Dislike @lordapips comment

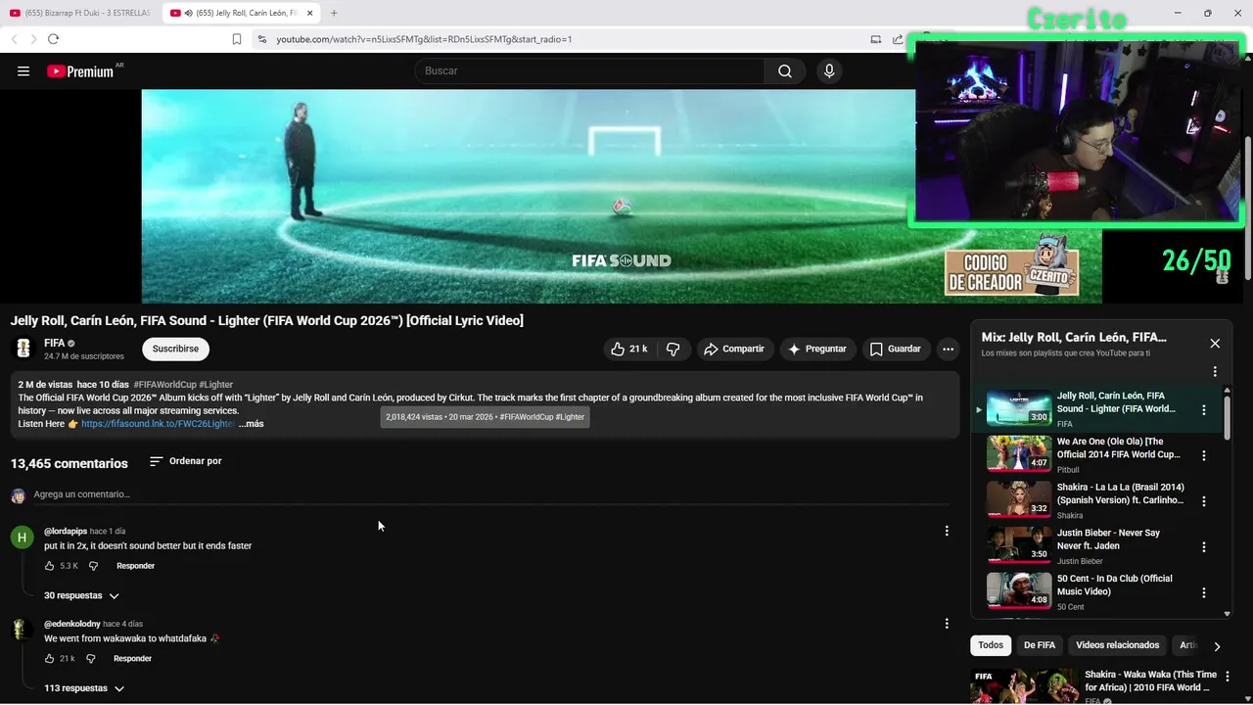point(94,566)
